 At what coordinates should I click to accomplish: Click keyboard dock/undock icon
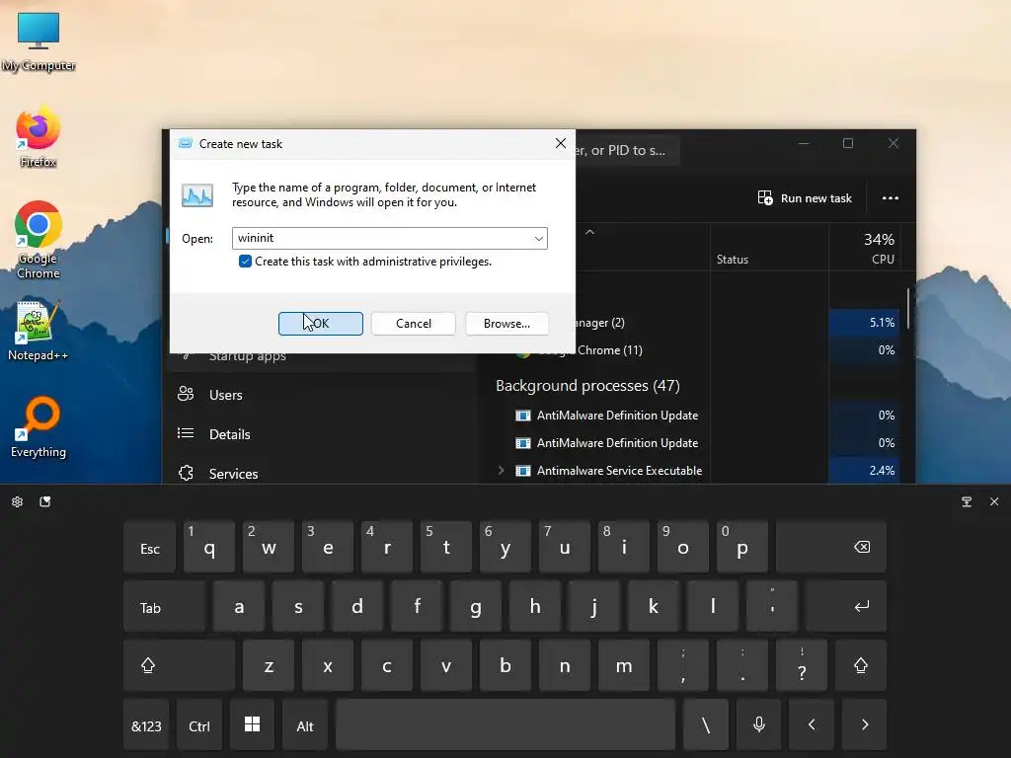967,501
